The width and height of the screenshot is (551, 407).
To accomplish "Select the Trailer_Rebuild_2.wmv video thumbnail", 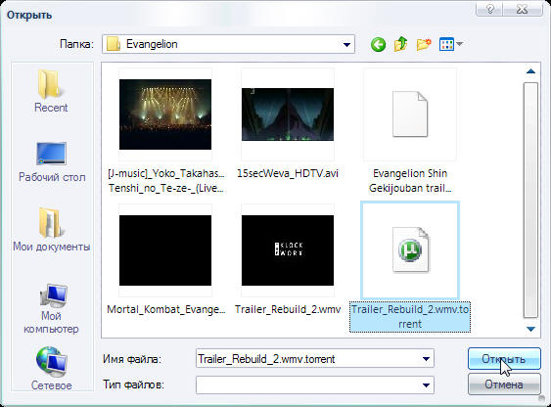I will tap(288, 250).
